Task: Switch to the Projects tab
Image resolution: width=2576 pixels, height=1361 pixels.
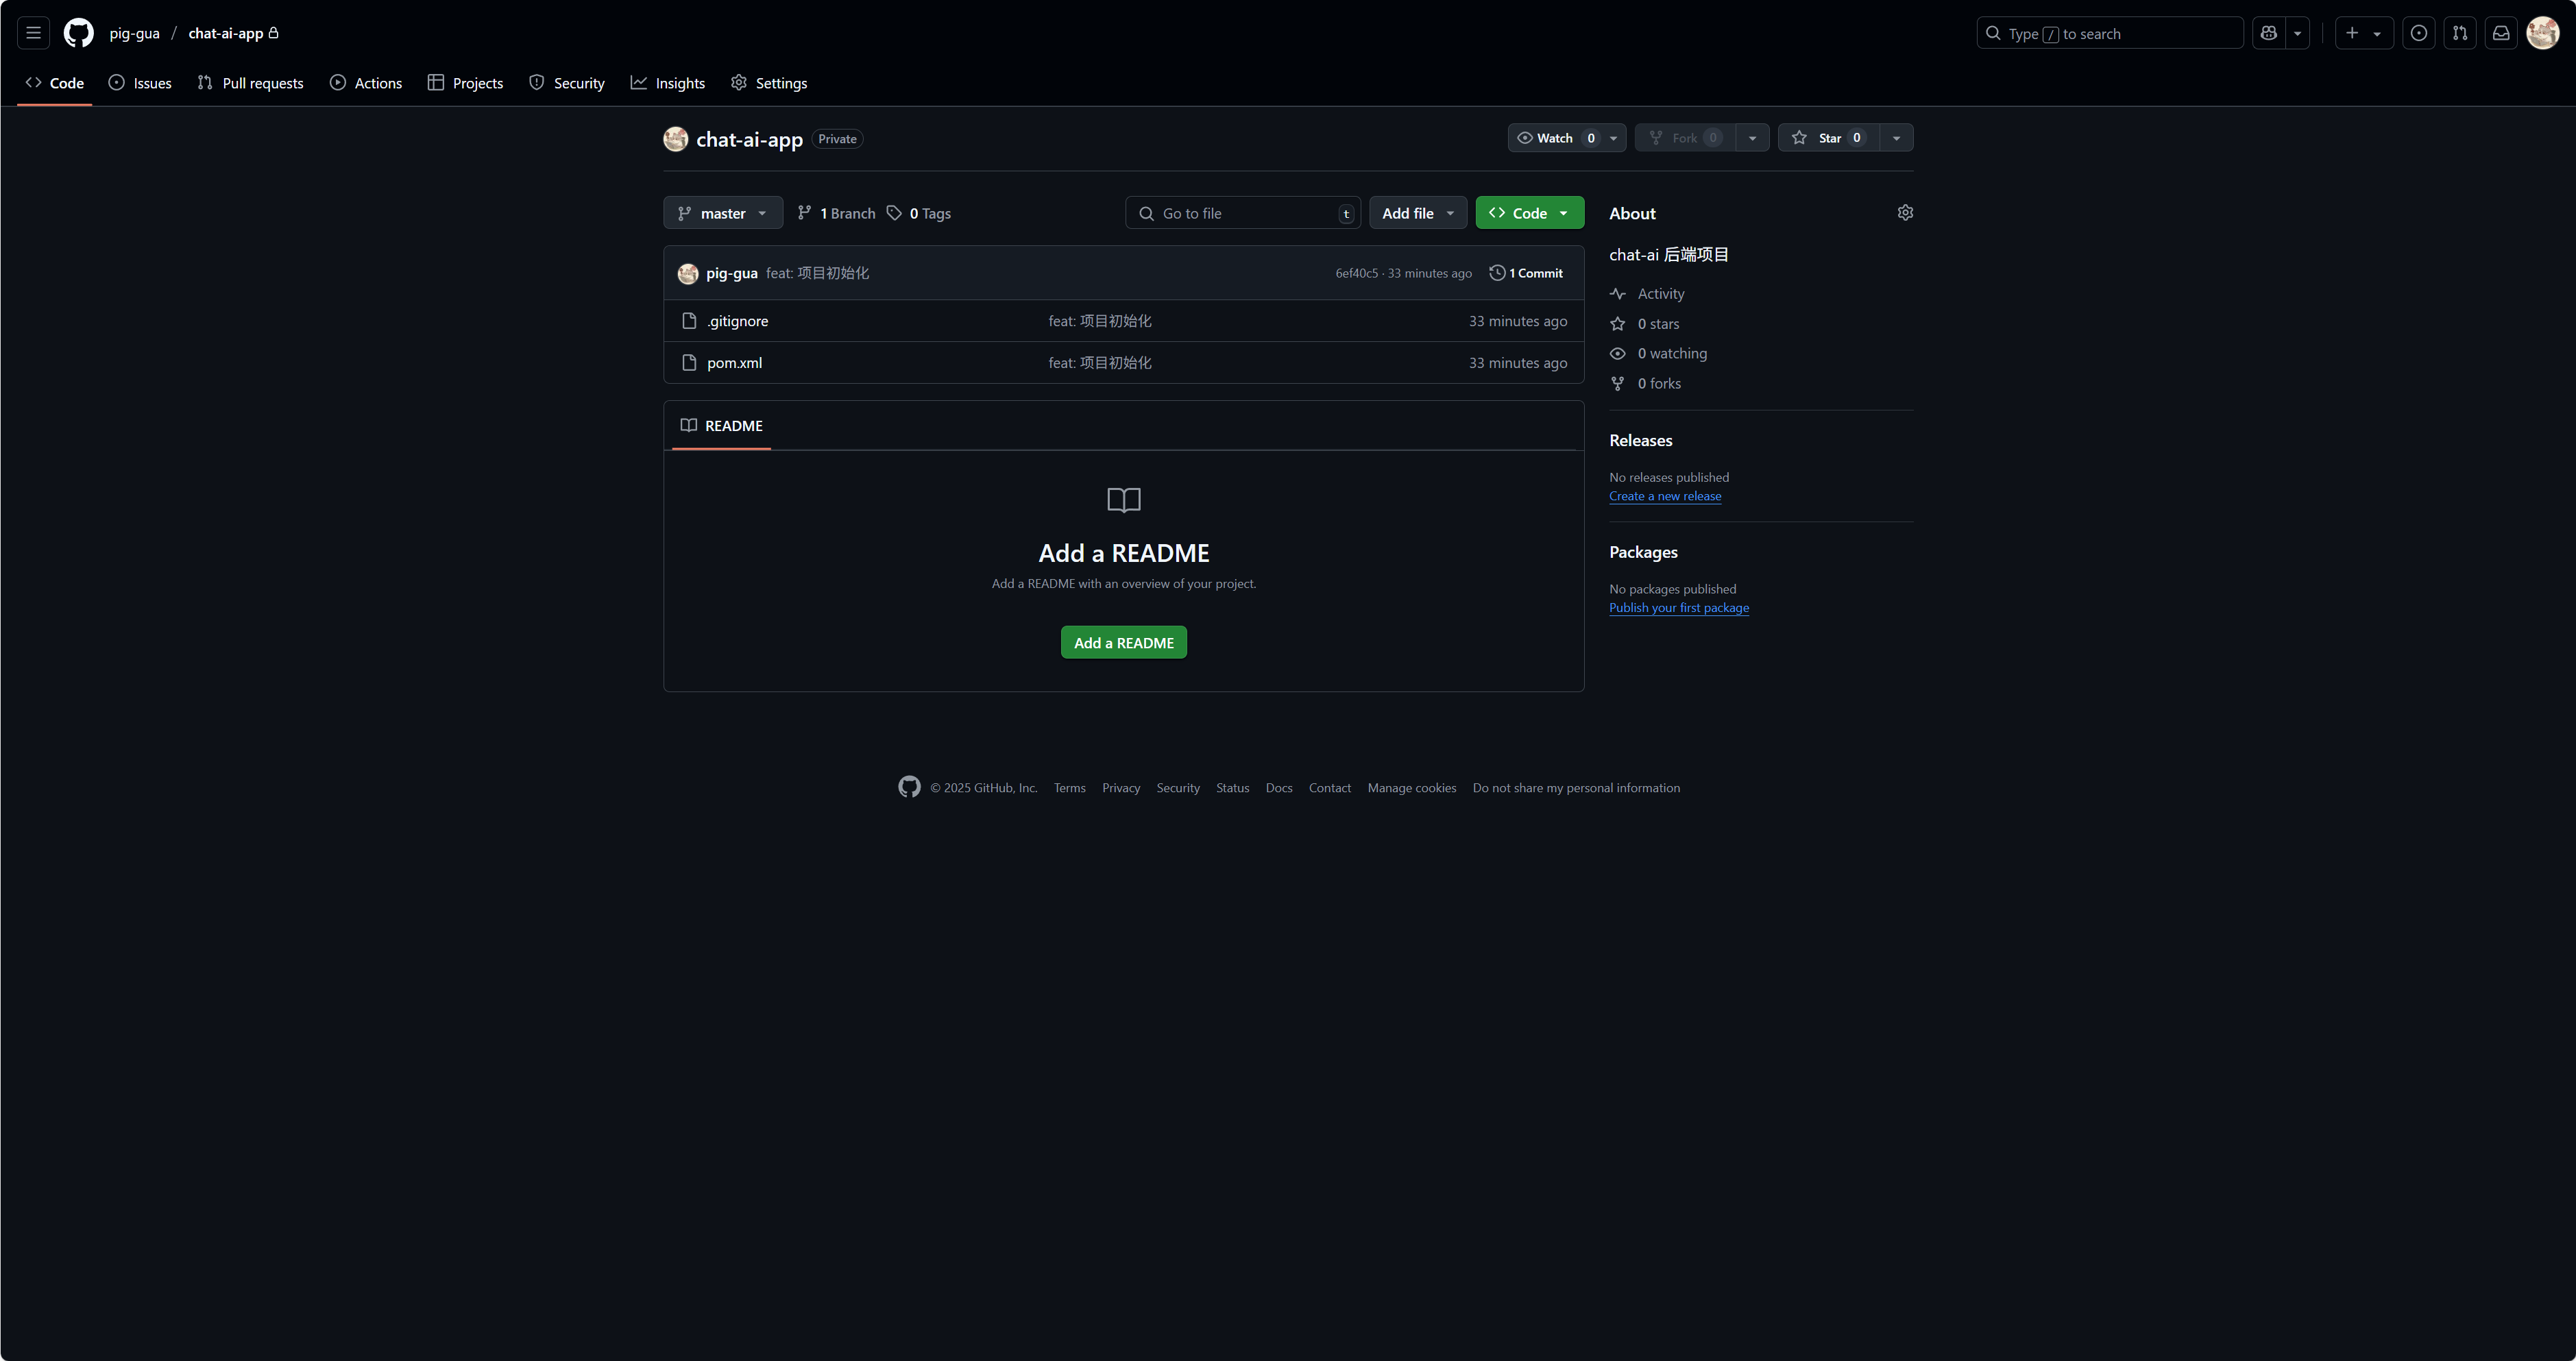Action: pos(465,83)
